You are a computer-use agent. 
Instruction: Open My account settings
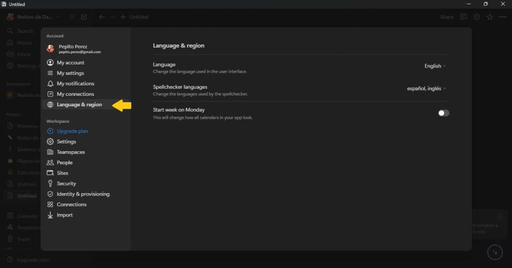point(70,62)
